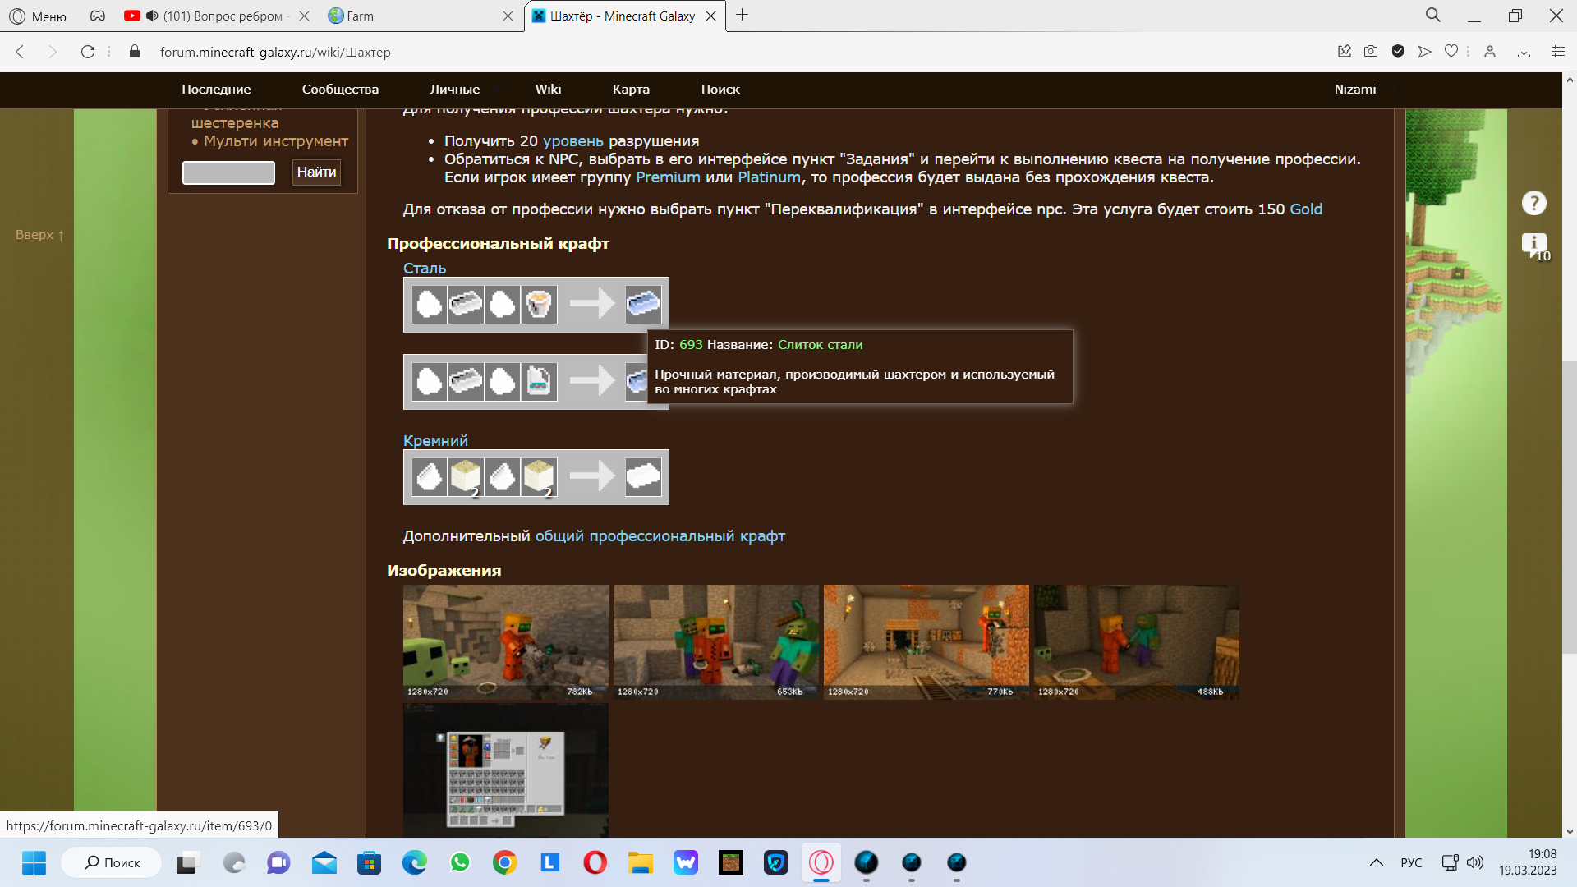Viewport: 1577px width, 887px height.
Task: Close the YouTube Вопрос ребром tab
Action: 304,16
